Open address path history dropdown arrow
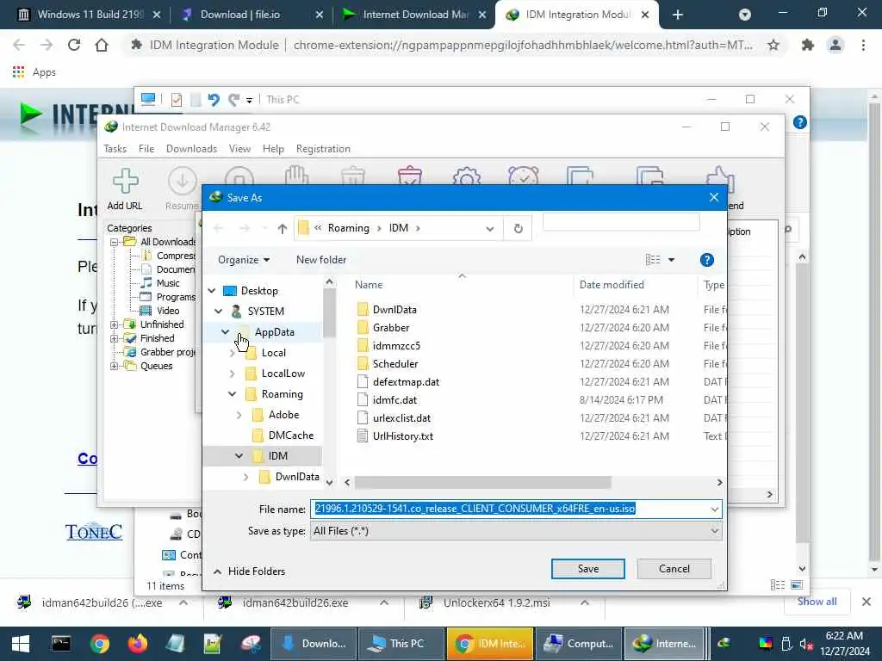The height and width of the screenshot is (661, 882). pyautogui.click(x=490, y=229)
